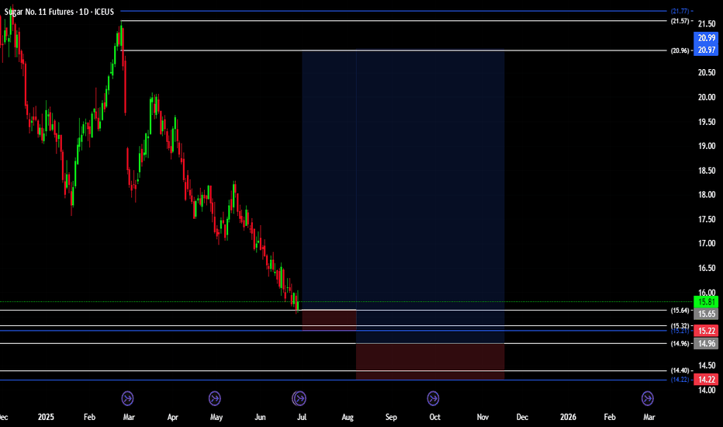This screenshot has height=427, width=723.
Task: Click the (14.96) line label
Action: [x=680, y=343]
